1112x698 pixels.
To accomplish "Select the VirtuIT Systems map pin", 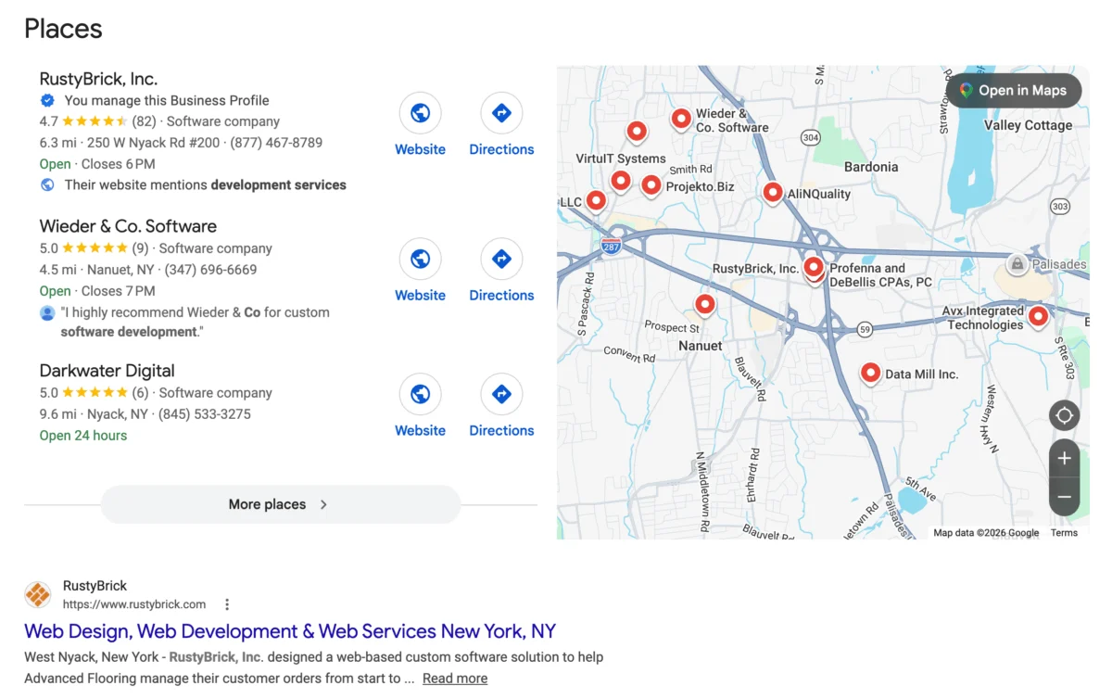I will [637, 132].
